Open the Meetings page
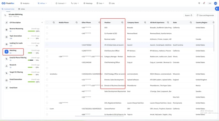This screenshot has width=219, height=121. [x=88, y=3]
